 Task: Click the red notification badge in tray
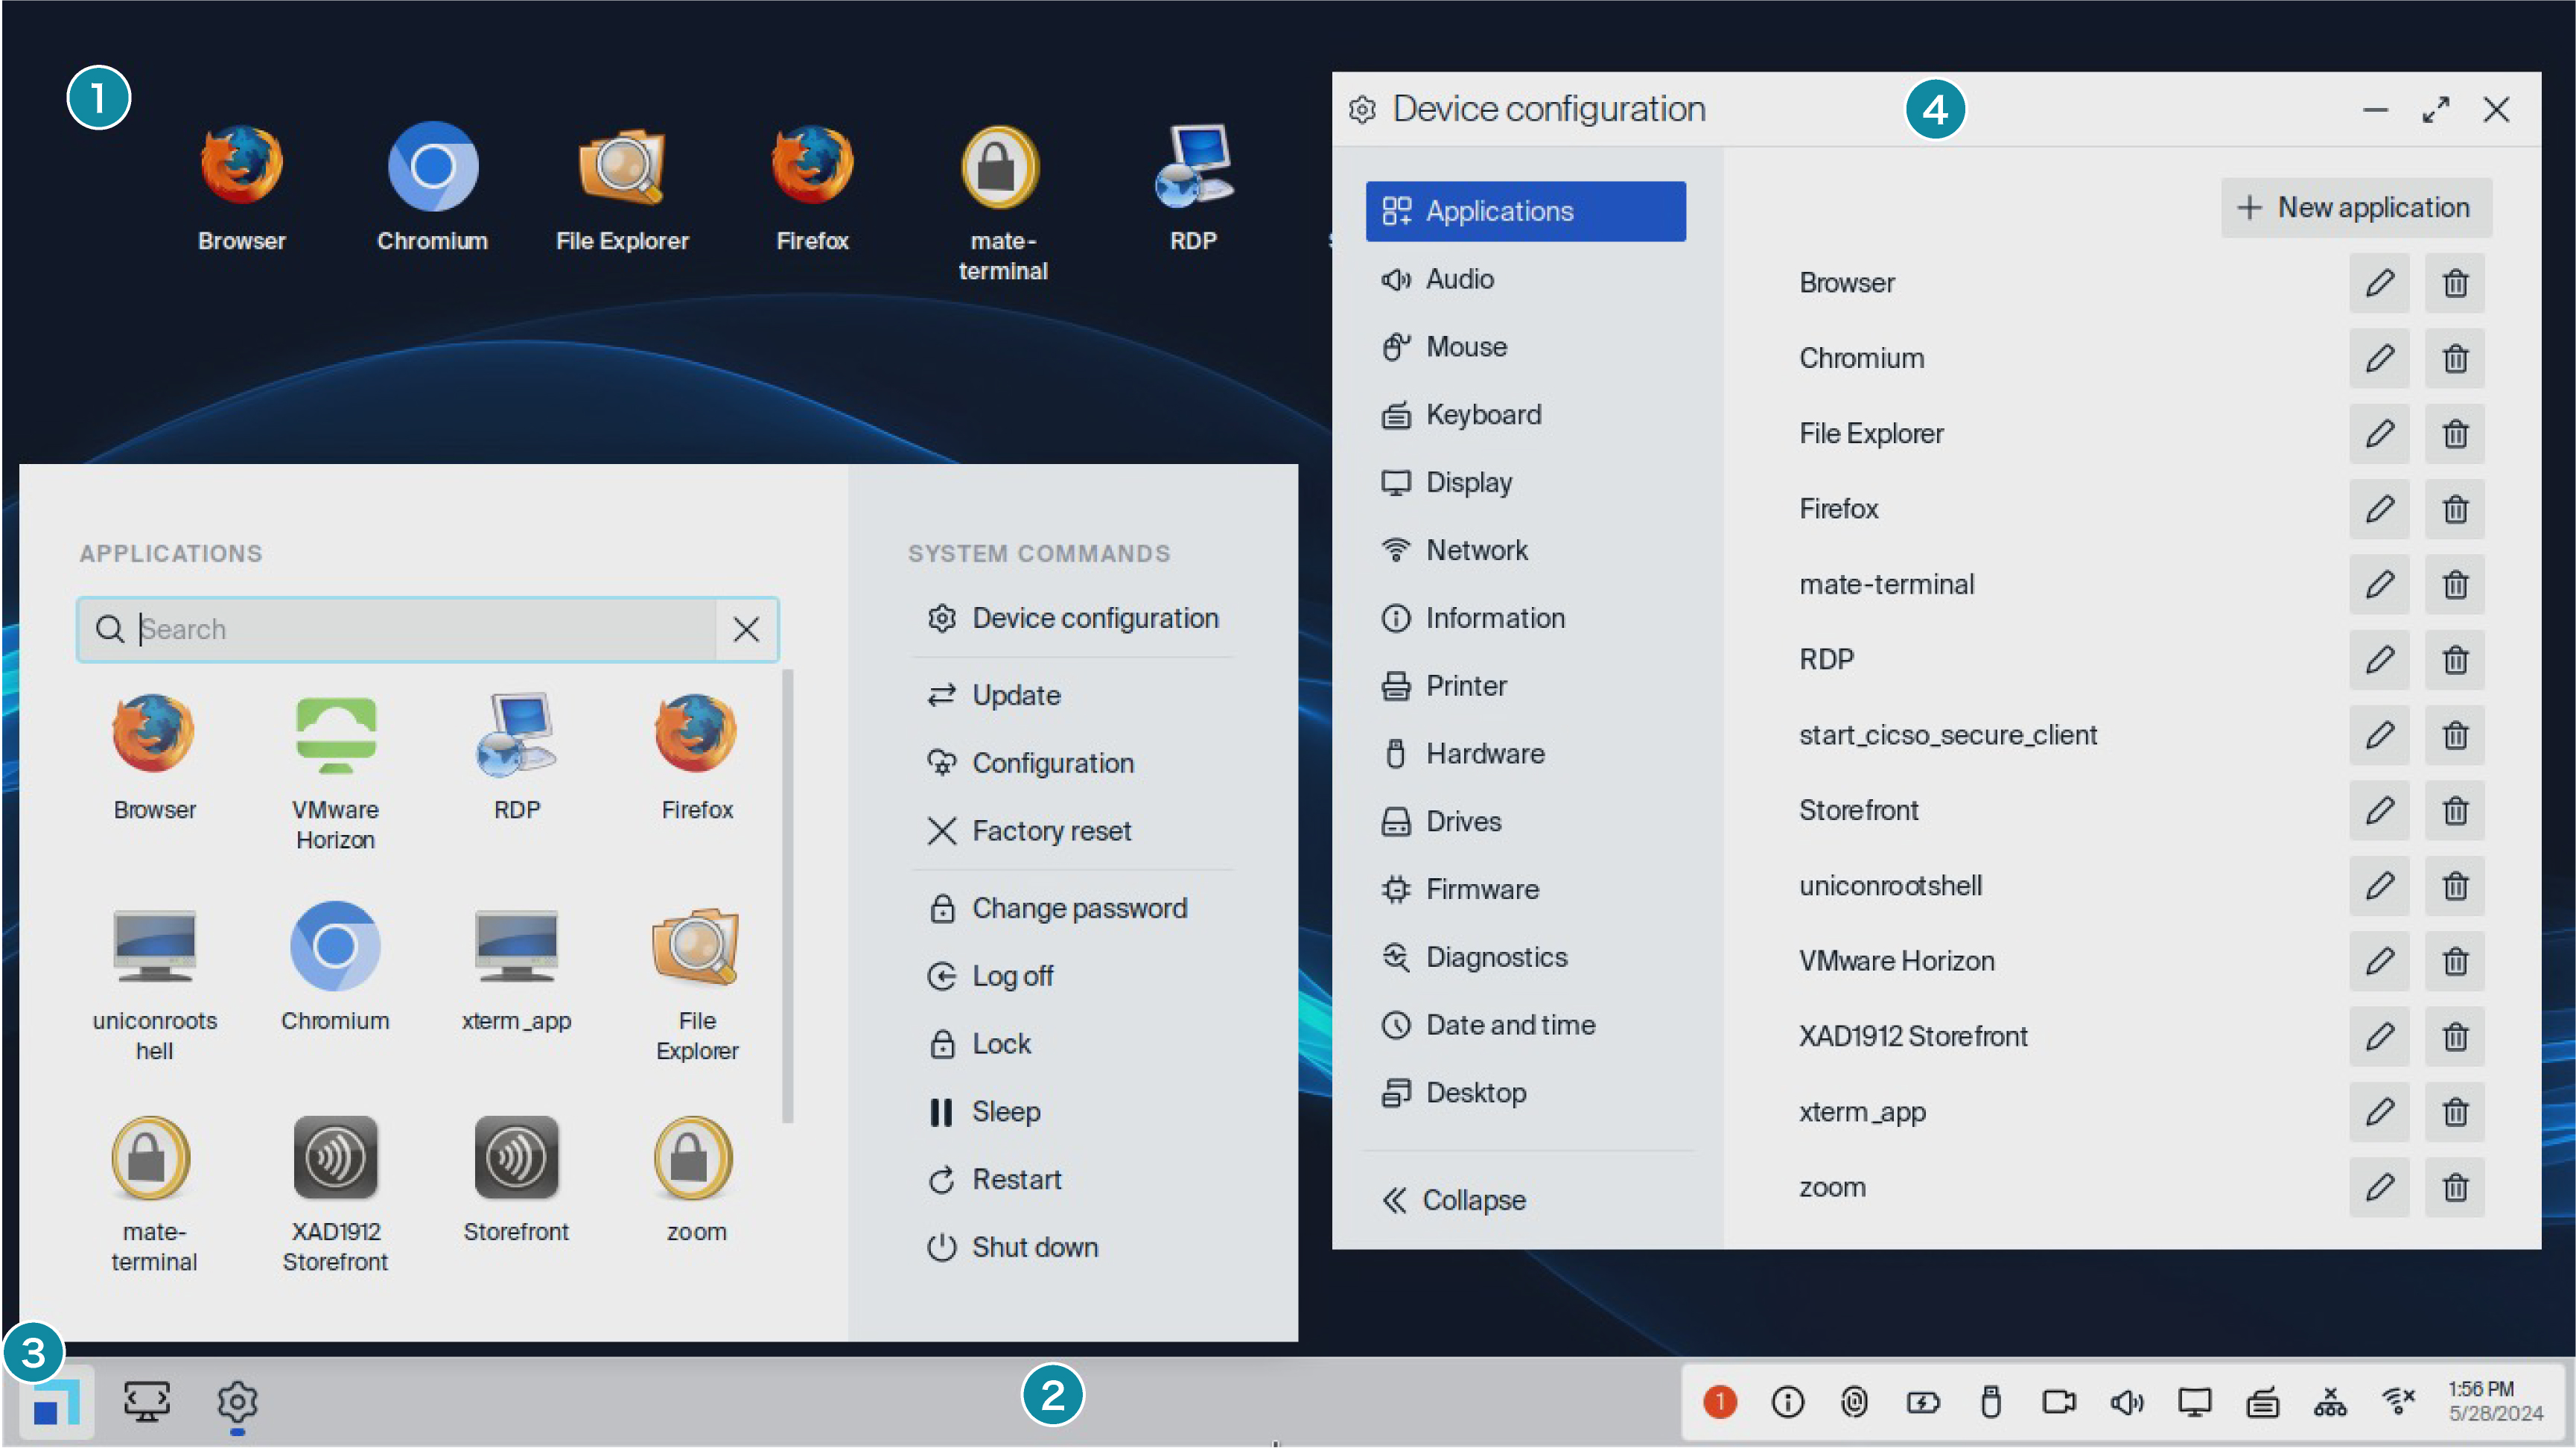[x=1719, y=1402]
